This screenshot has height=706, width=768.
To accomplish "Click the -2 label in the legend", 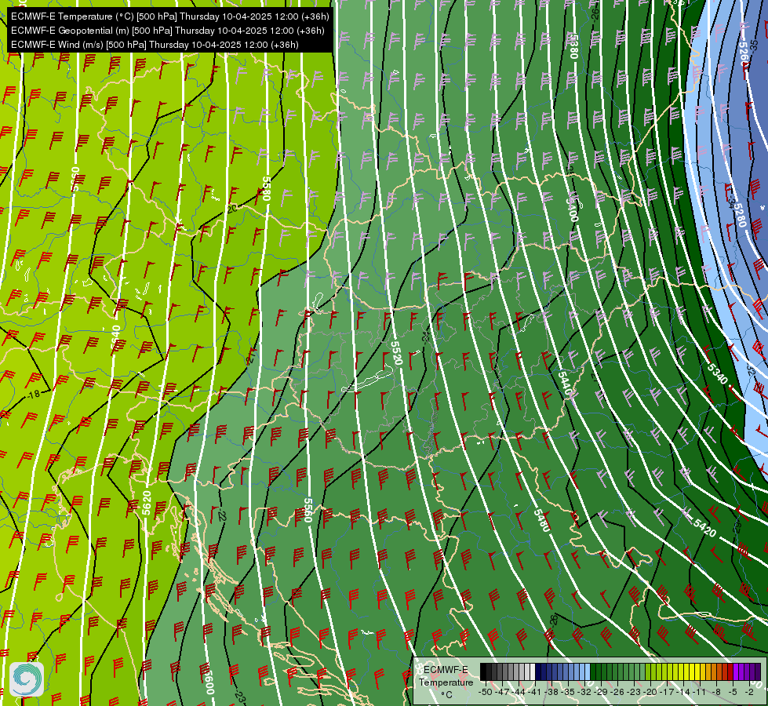I will point(749,692).
